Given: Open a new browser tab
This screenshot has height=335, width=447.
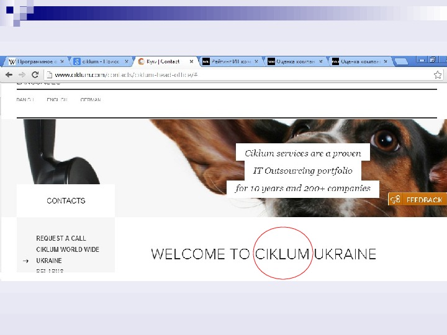Looking at the screenshot, I should tap(401, 61).
